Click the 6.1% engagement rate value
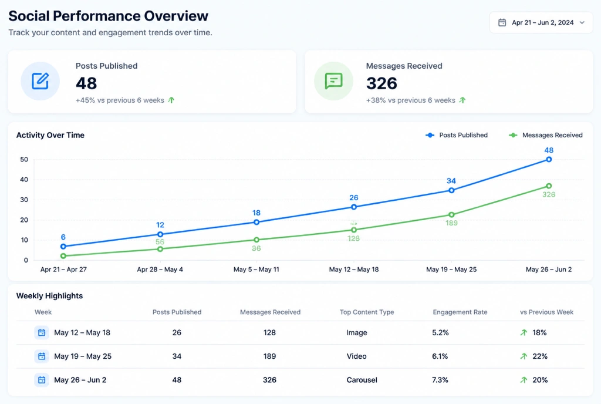 [440, 356]
